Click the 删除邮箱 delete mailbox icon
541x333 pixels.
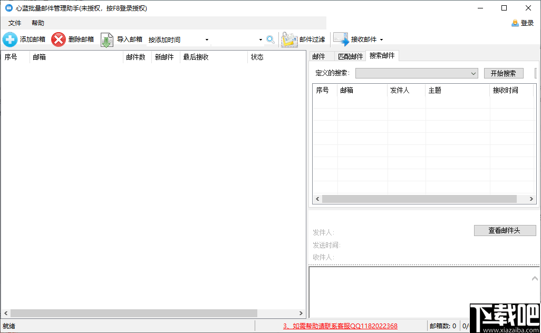coord(58,40)
